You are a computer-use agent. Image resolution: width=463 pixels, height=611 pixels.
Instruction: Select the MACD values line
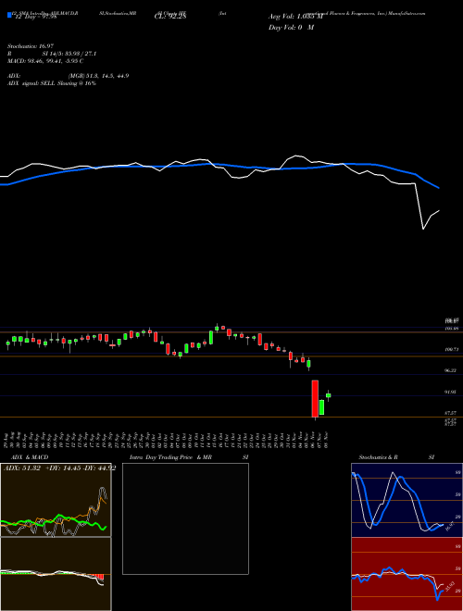(45, 61)
